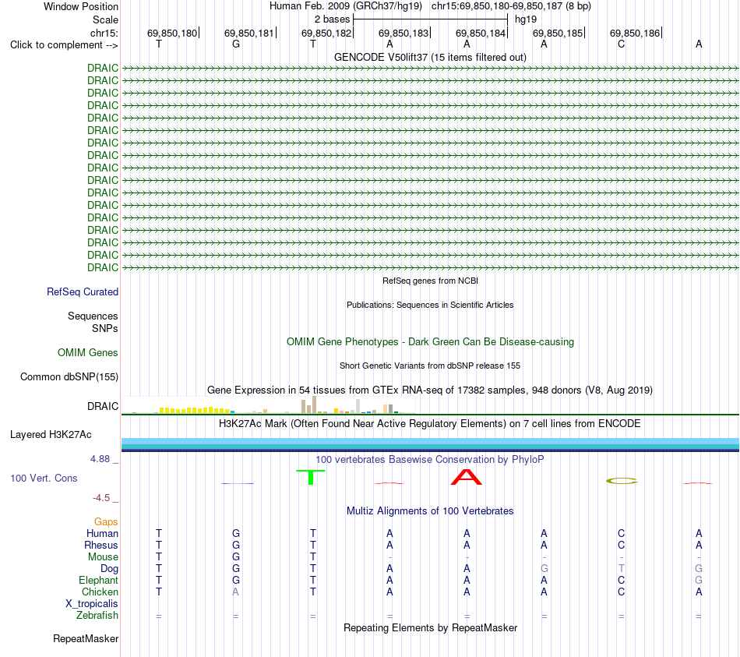
Task: Click the DRAIC label beside GTEx chart
Action: (103, 406)
